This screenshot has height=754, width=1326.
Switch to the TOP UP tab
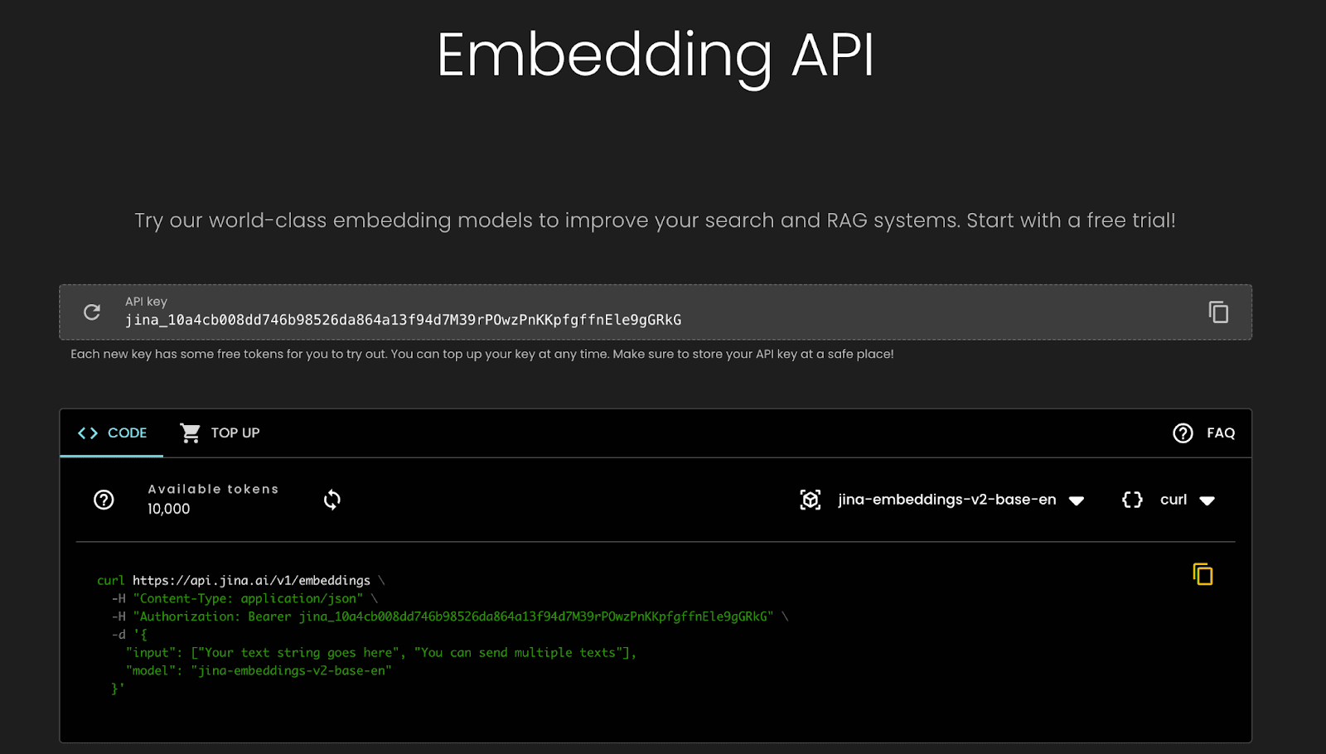pos(235,433)
